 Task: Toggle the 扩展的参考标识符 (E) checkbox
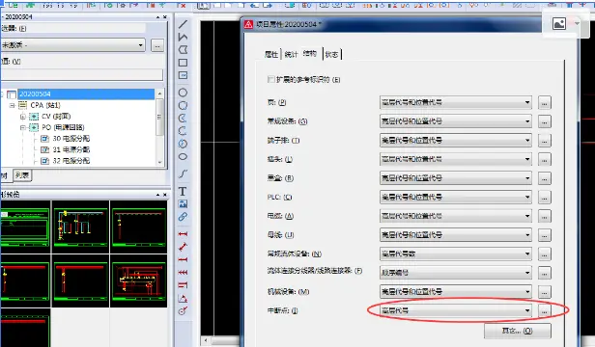(270, 80)
